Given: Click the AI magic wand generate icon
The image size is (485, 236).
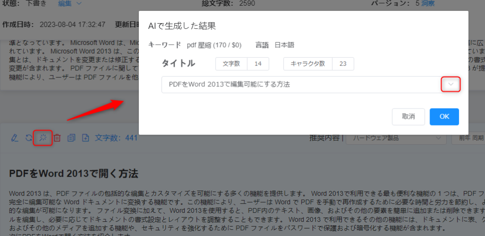Looking at the screenshot, I should (x=43, y=137).
